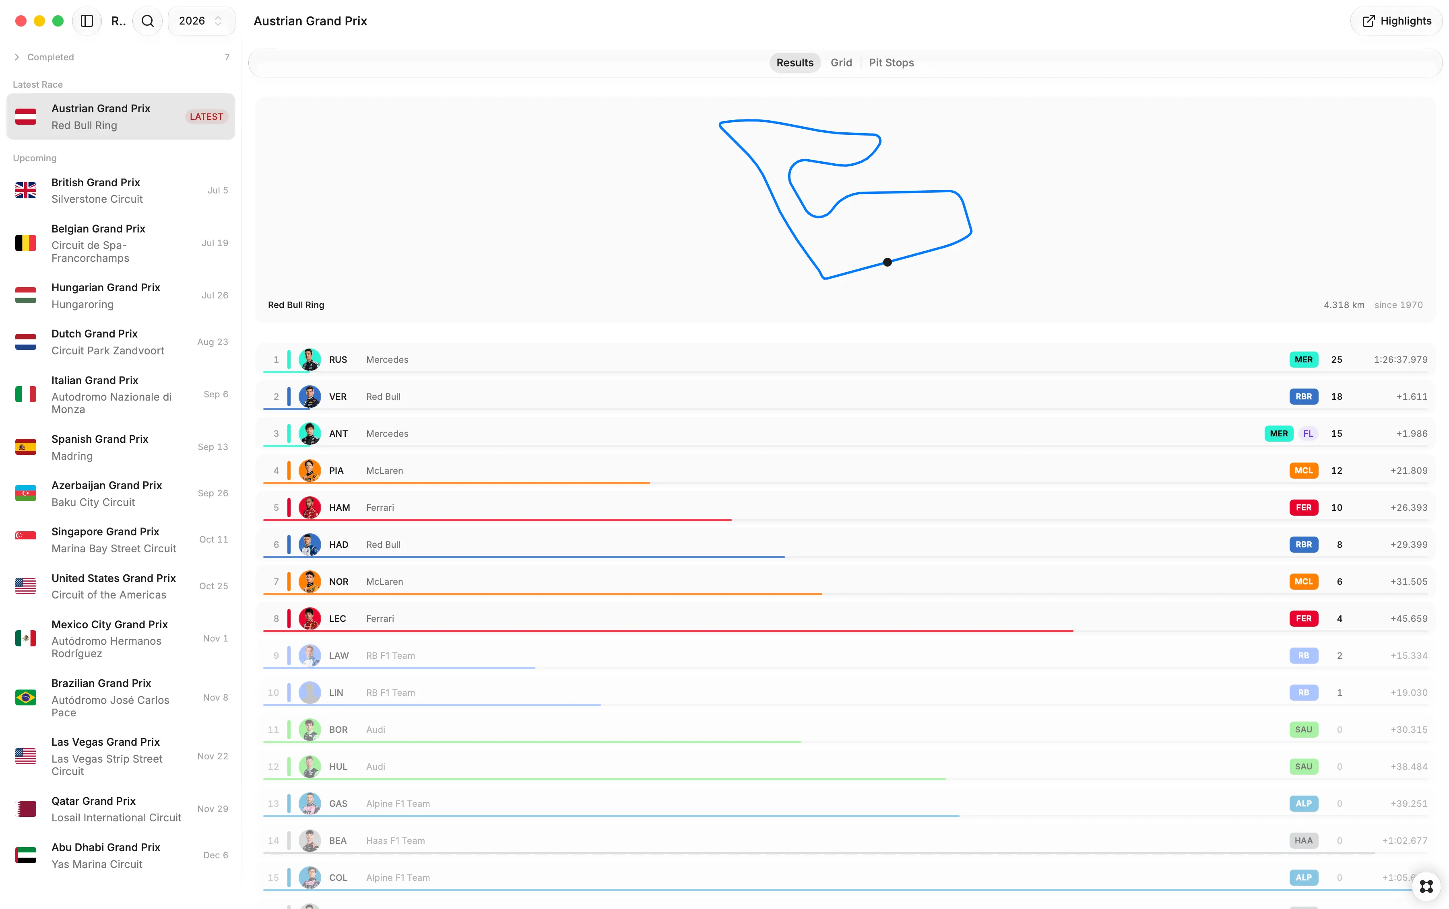Screen dimensions: 1449x909
Task: Click the Italian flag icon
Action: click(x=26, y=395)
